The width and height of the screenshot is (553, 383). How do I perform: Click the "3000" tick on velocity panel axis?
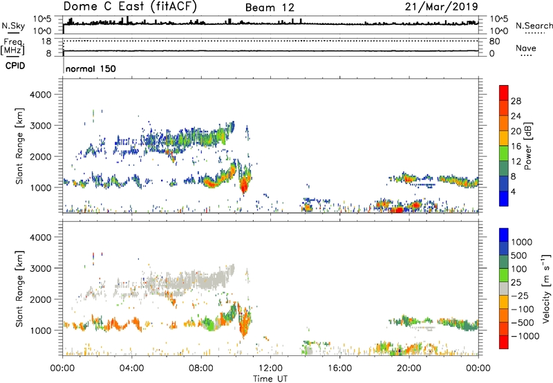tap(40, 268)
